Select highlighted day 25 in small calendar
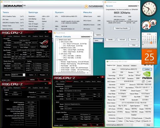Viewport: 160px width, 128px height. tap(151, 43)
